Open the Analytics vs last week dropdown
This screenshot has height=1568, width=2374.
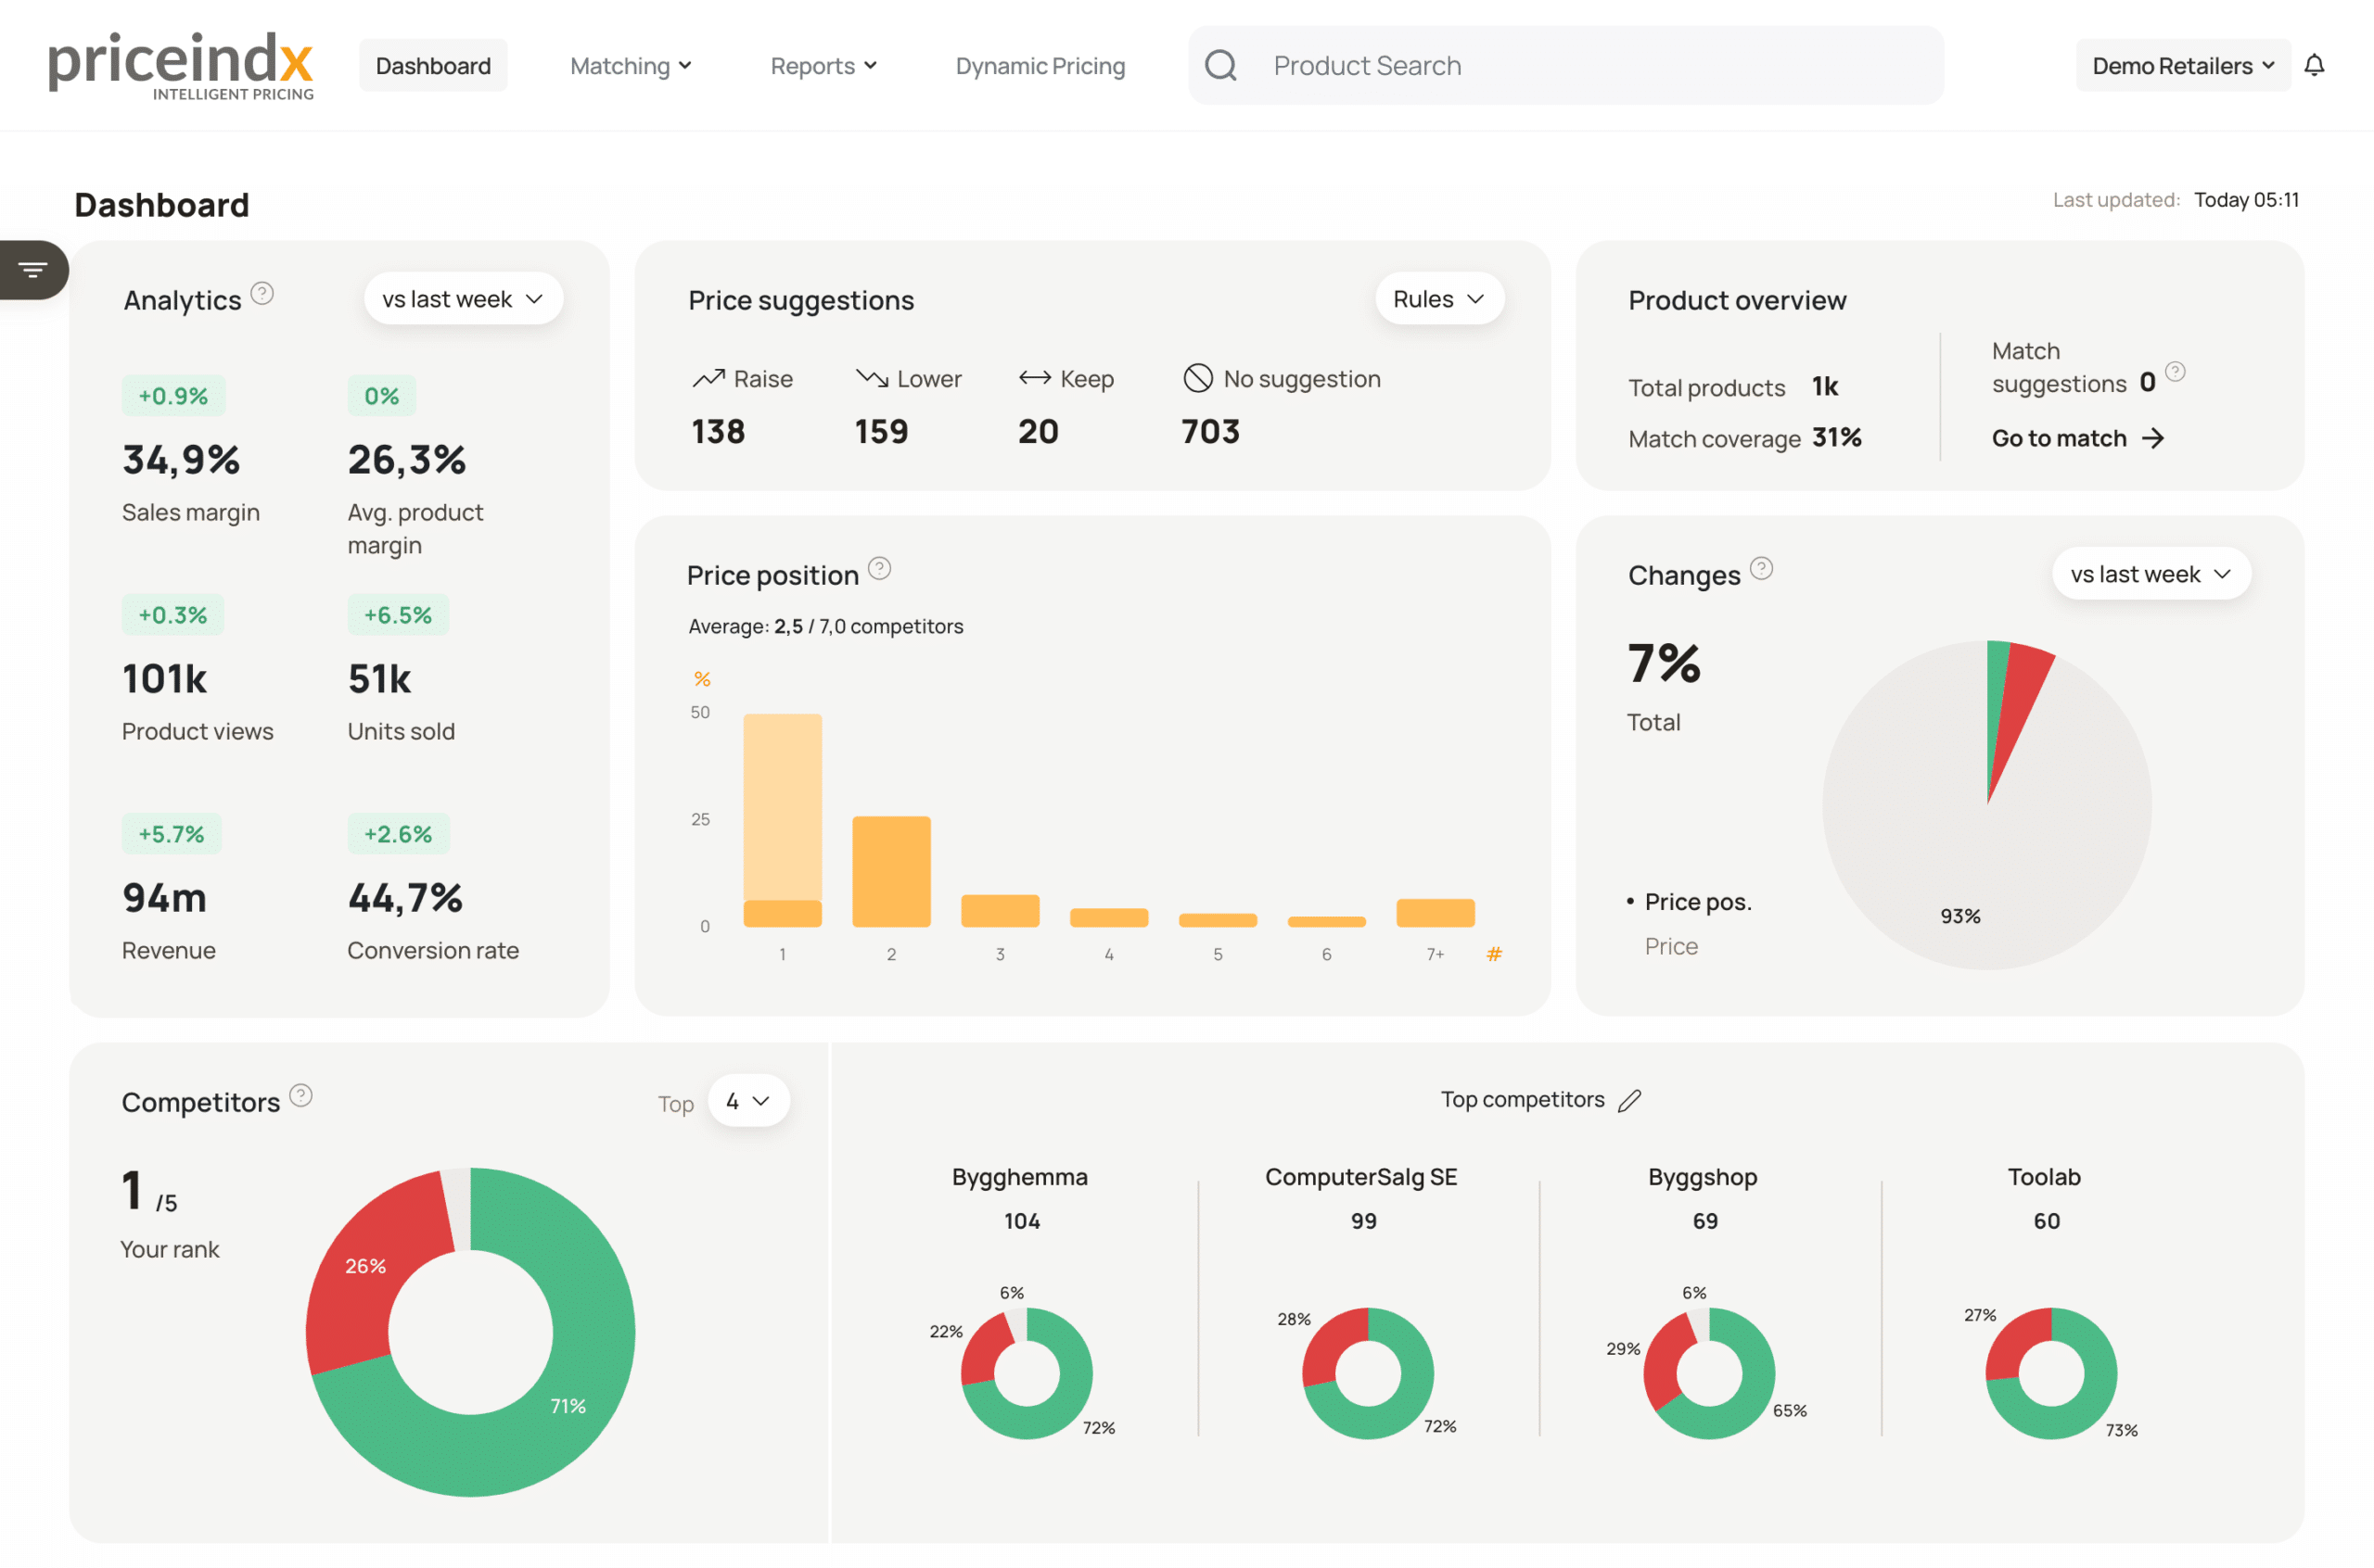click(x=462, y=299)
